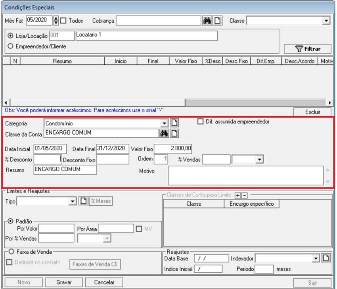Image resolution: width=337 pixels, height=289 pixels.
Task: Click the Data Final field
Action: click(x=113, y=149)
